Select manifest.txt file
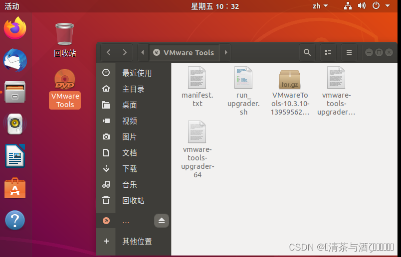The image size is (401, 257). pyautogui.click(x=197, y=87)
